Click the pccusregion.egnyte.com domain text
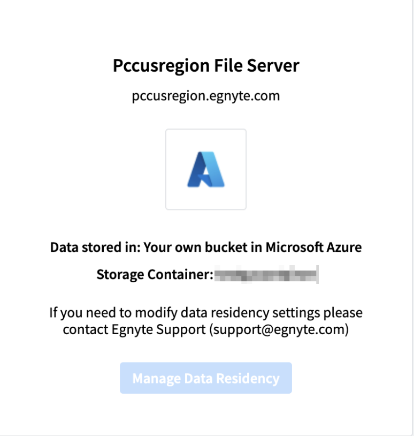Image resolution: width=414 pixels, height=436 pixels. (206, 95)
